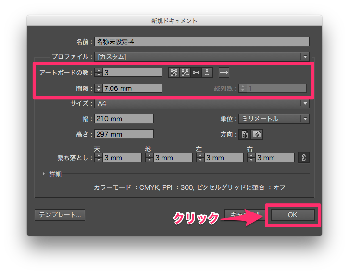Select grid by column artboard layout icon

185,73
